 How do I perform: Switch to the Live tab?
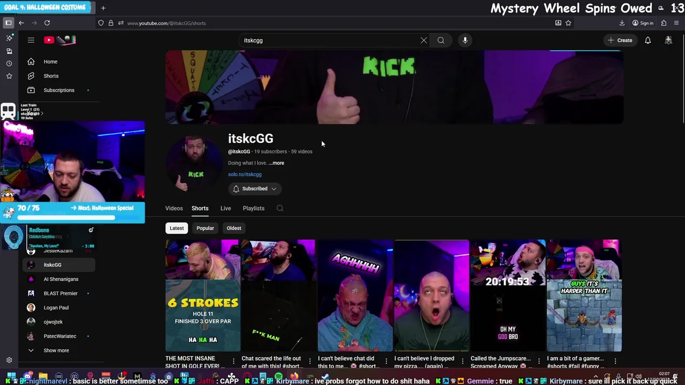pyautogui.click(x=226, y=209)
